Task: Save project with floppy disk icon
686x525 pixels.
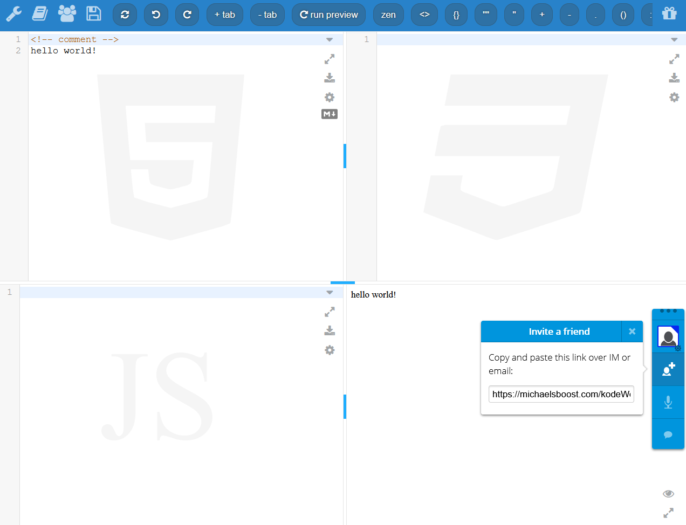Action: 94,13
